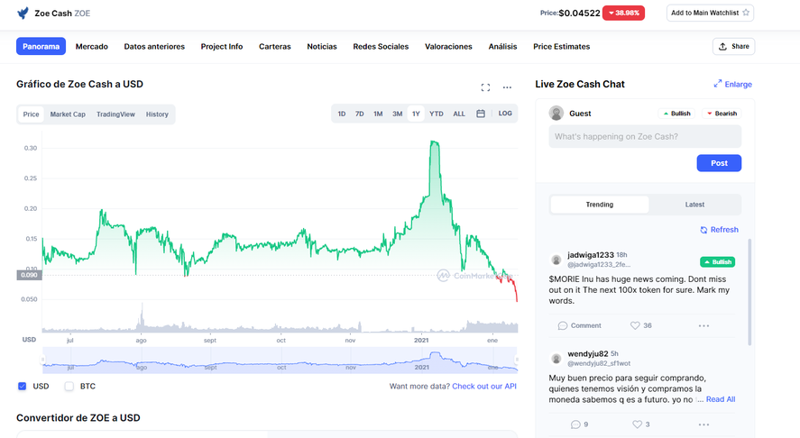800x438 pixels.
Task: Click the star icon in Add to Main Watchlist
Action: [x=745, y=13]
